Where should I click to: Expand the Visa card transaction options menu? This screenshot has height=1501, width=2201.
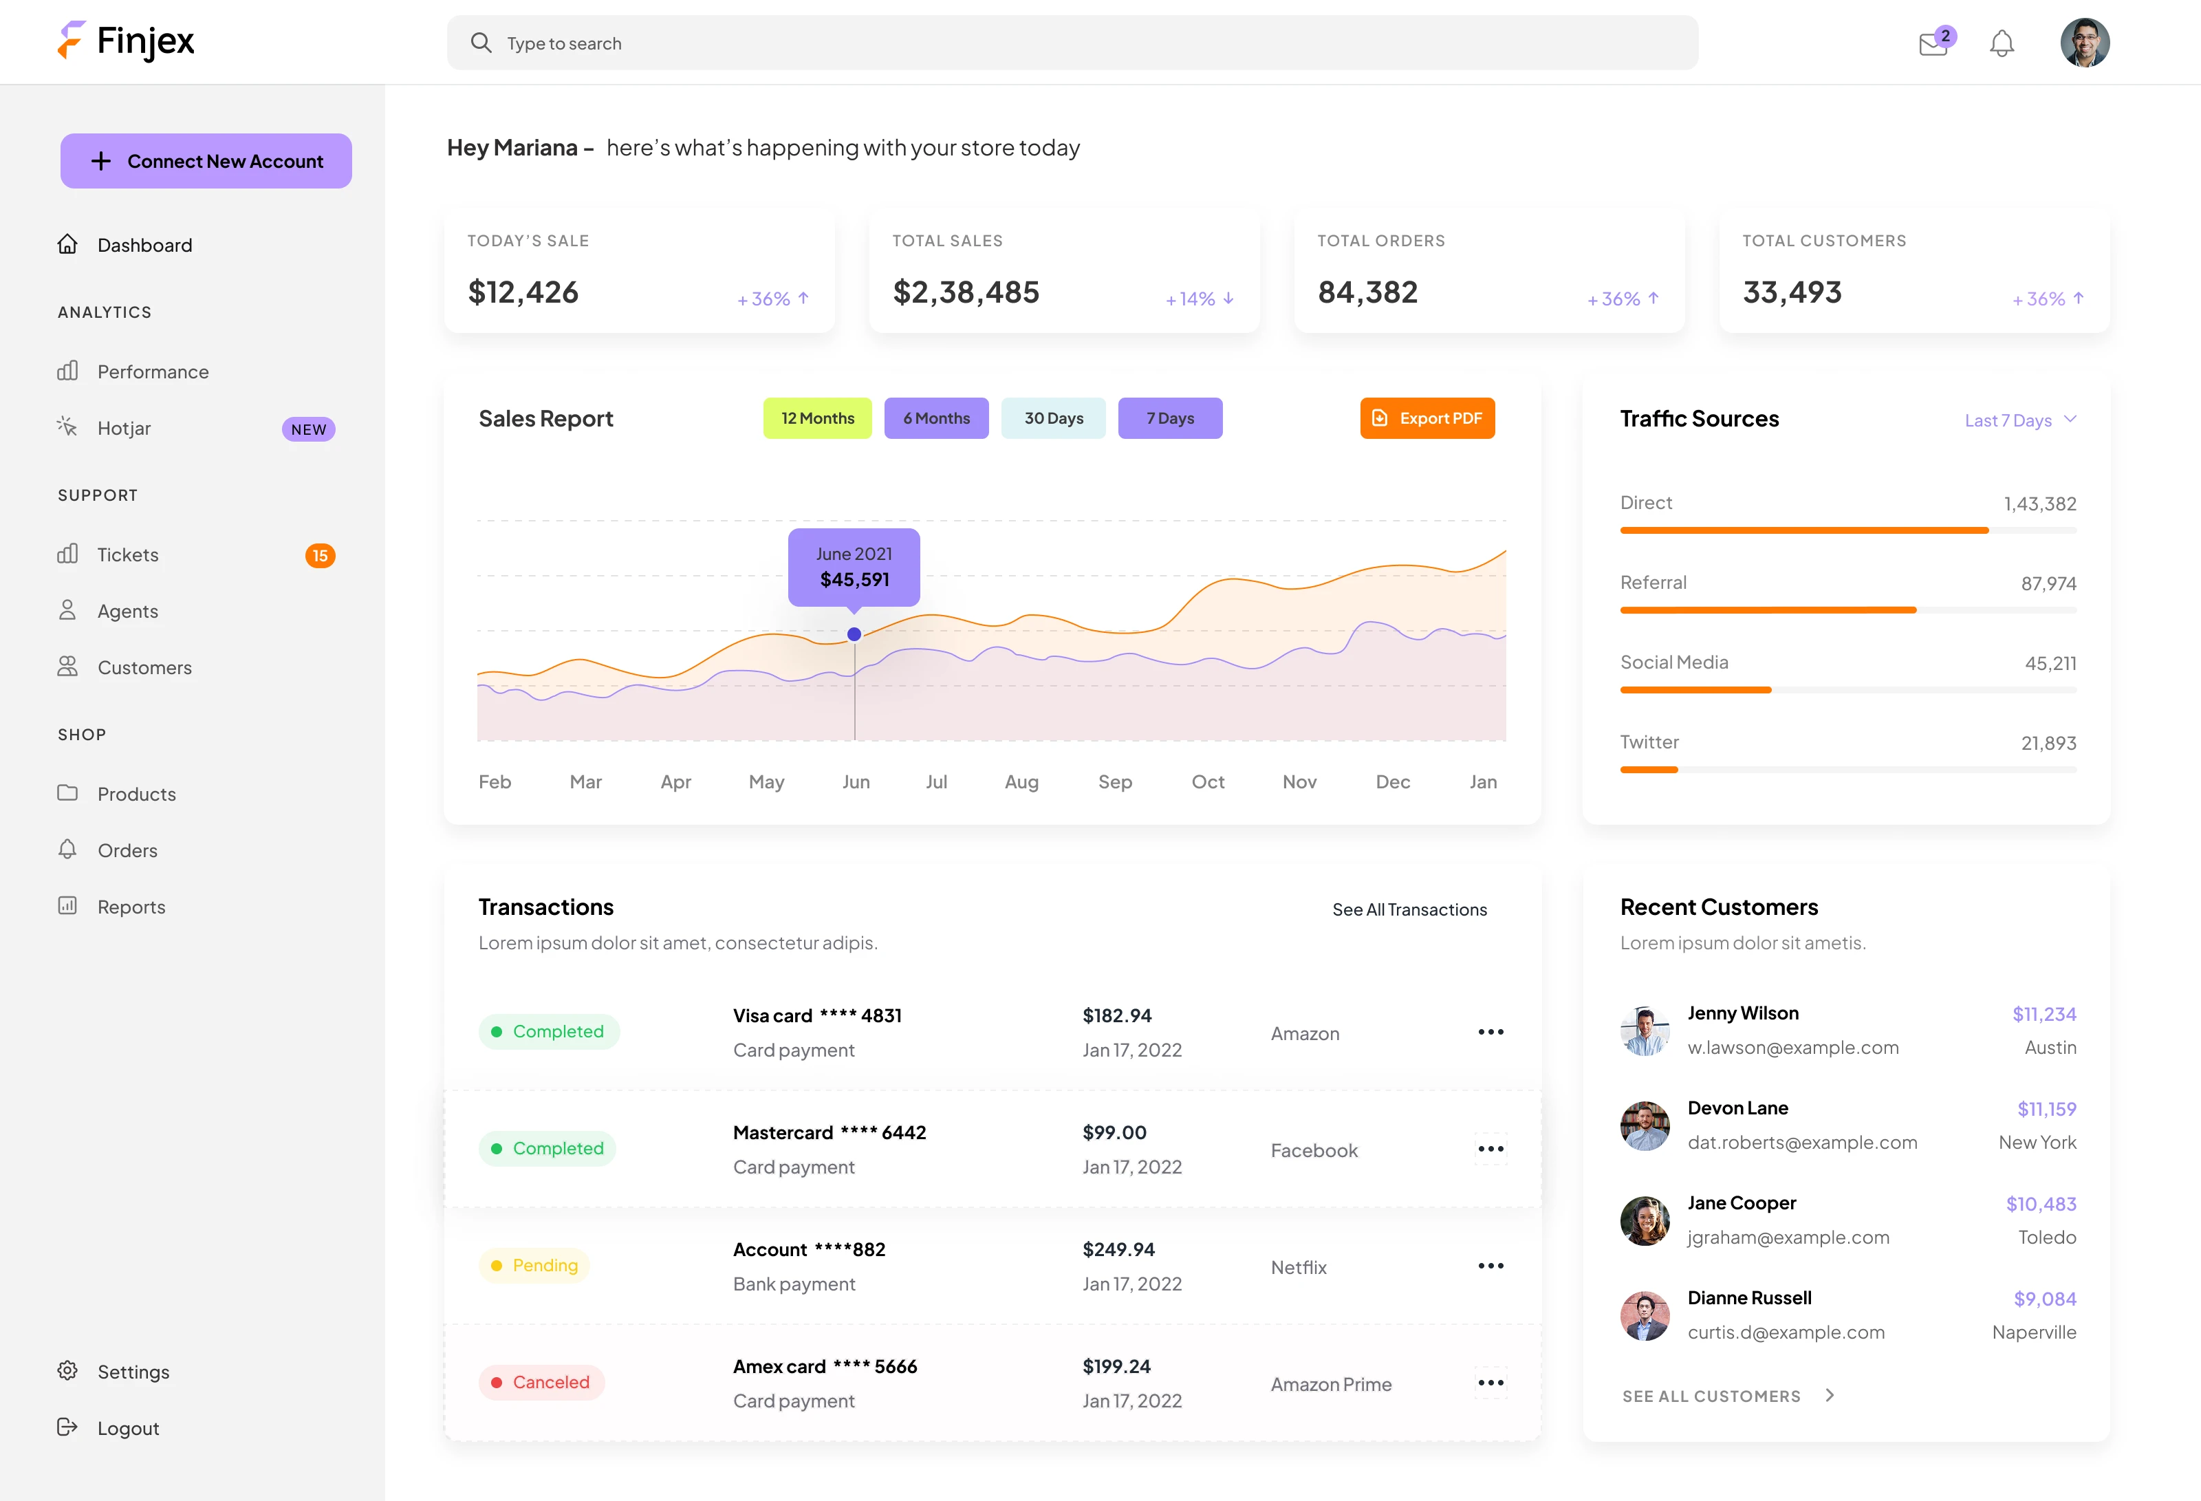[1490, 1031]
